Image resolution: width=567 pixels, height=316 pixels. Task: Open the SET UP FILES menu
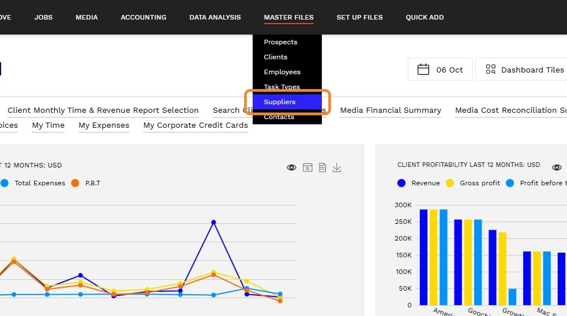click(x=359, y=17)
